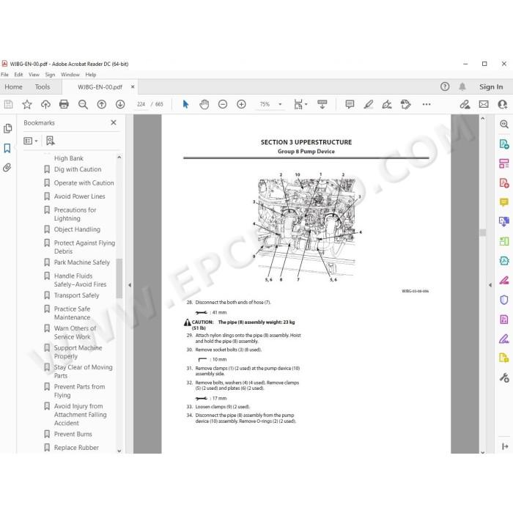The image size is (513, 513).
Task: Go to next page arrow icon
Action: (x=120, y=104)
